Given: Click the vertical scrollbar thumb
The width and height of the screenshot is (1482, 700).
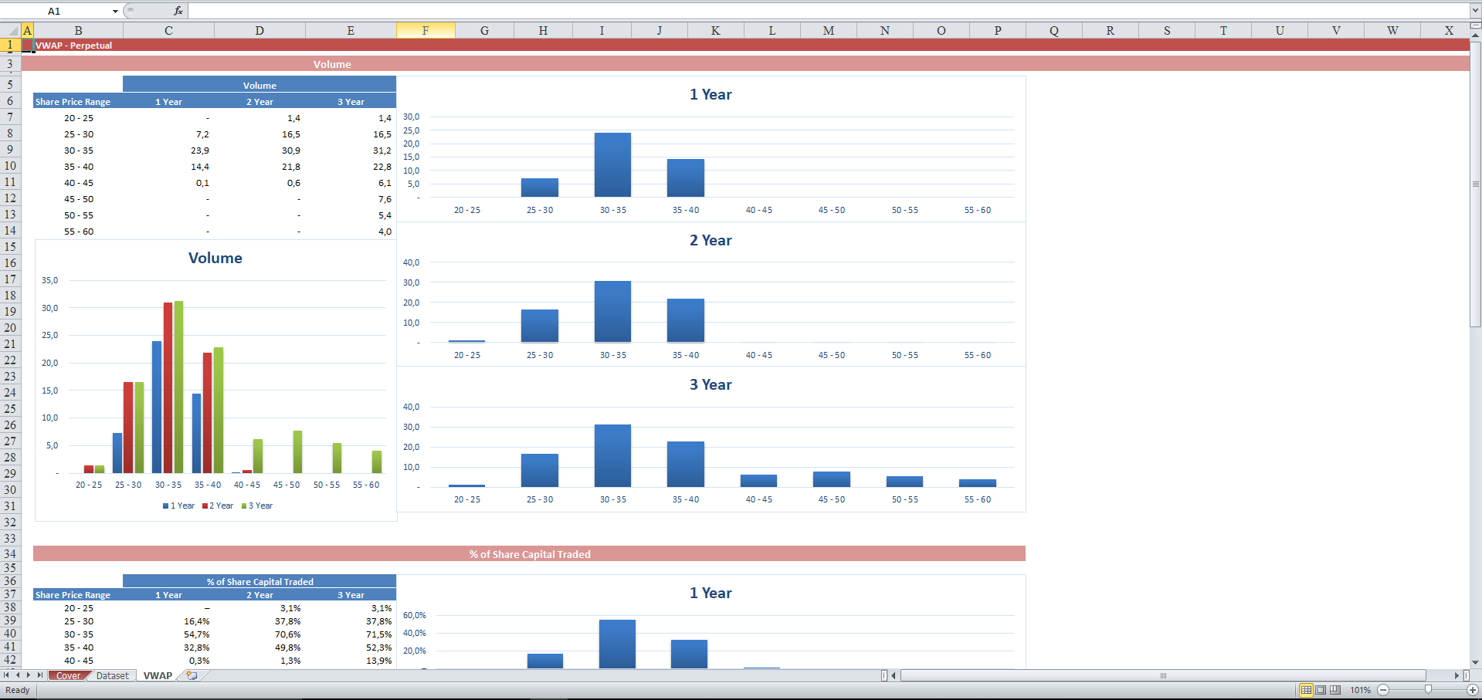Looking at the screenshot, I should (x=1476, y=184).
